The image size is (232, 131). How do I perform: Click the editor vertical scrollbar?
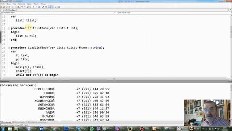(x=231, y=46)
